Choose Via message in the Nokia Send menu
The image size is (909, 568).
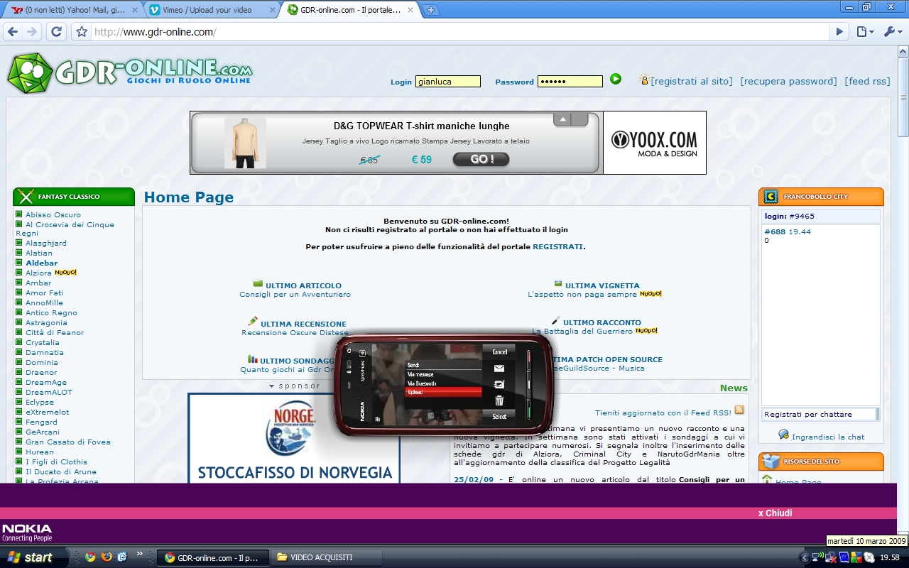[443, 374]
